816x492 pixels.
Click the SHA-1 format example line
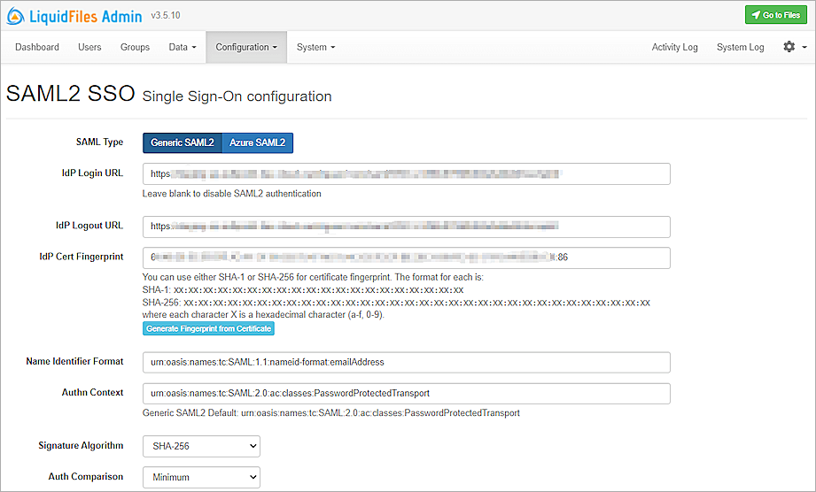click(x=303, y=290)
